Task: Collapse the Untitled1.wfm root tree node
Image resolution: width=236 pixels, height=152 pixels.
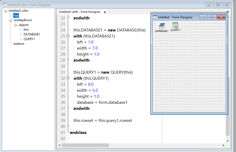Action: point(6,11)
